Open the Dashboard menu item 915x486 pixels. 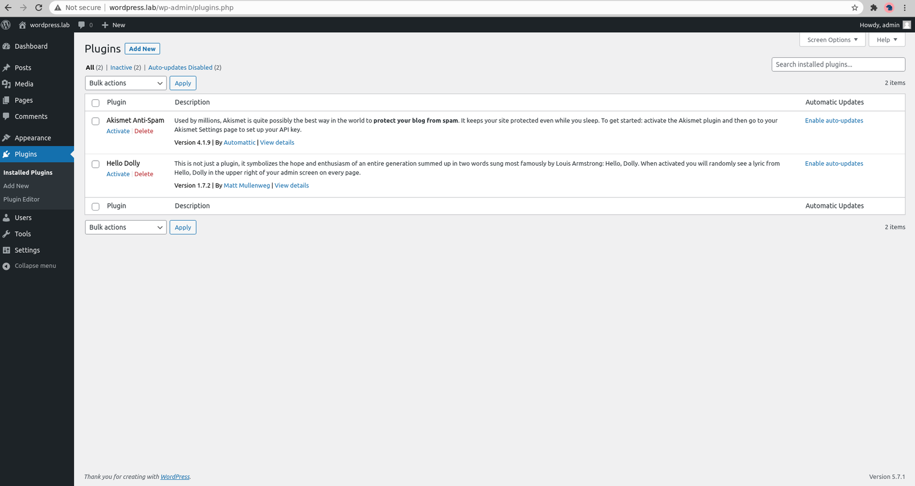point(37,47)
